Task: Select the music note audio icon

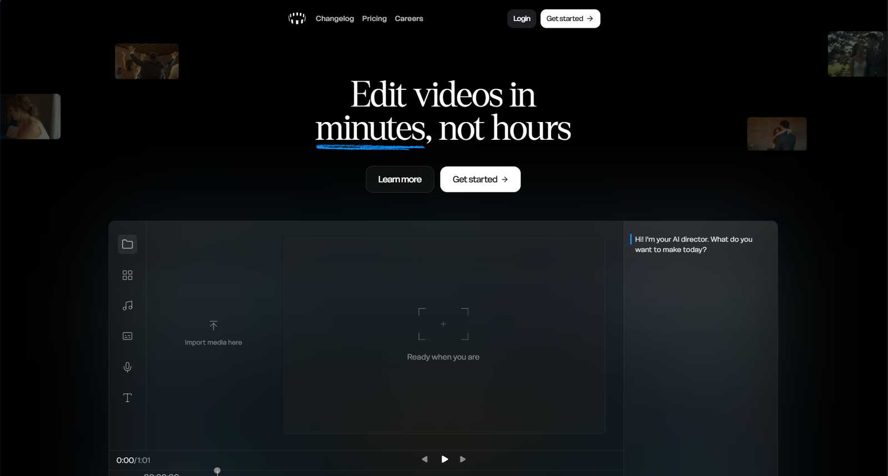Action: tap(128, 306)
